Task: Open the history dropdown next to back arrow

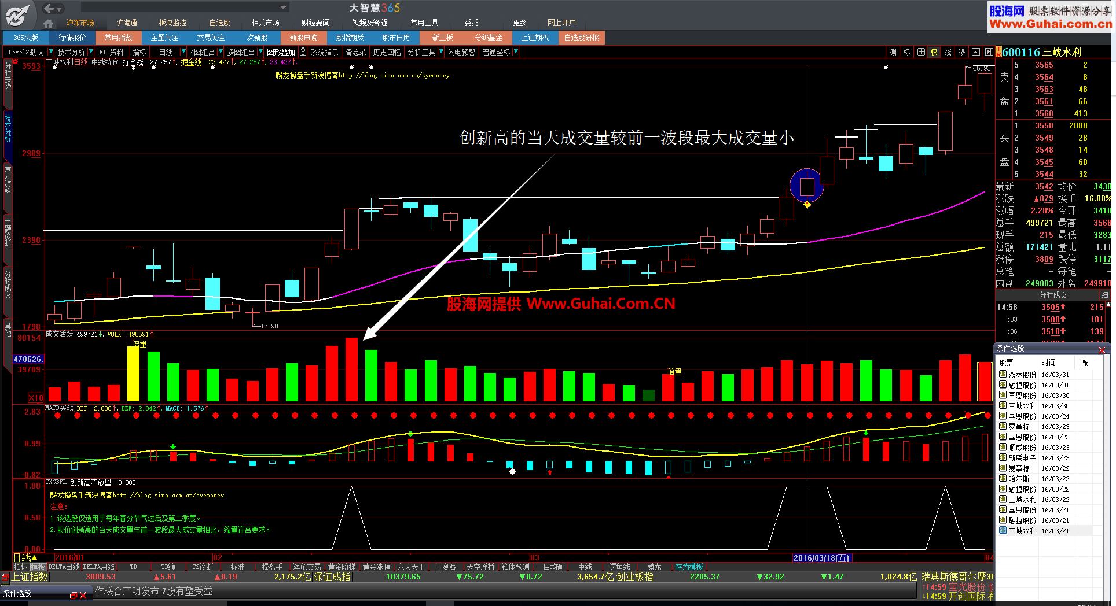Action: (60, 9)
